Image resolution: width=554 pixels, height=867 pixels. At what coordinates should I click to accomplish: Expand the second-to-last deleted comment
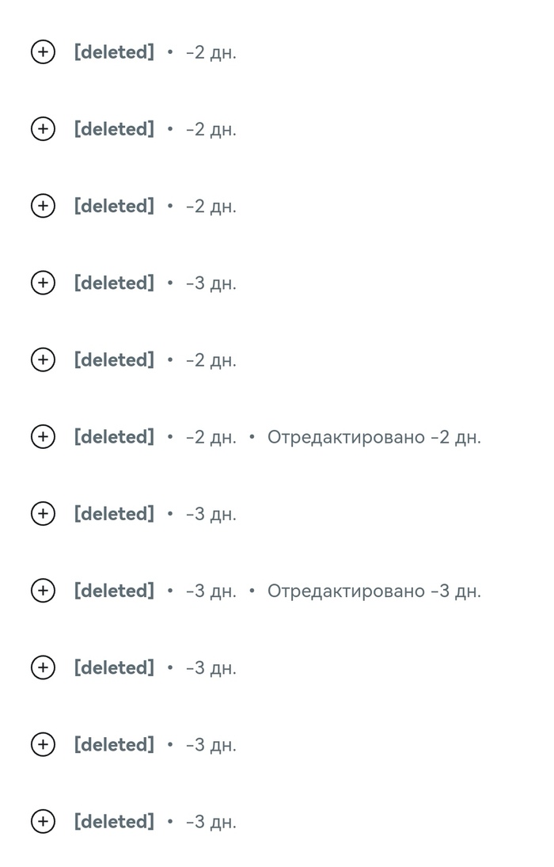[43, 744]
